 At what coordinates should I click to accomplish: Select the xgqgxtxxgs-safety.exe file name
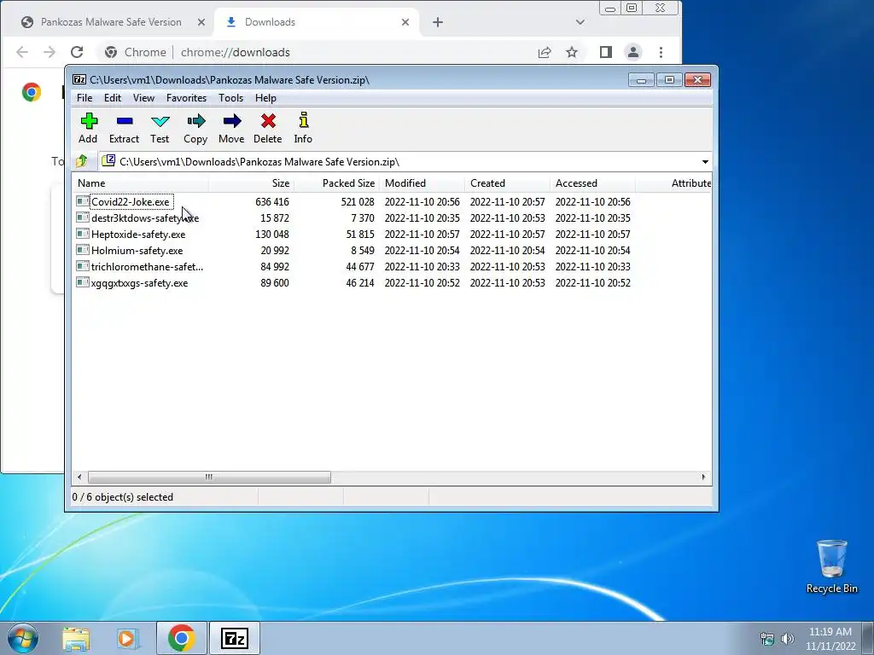[x=139, y=283]
